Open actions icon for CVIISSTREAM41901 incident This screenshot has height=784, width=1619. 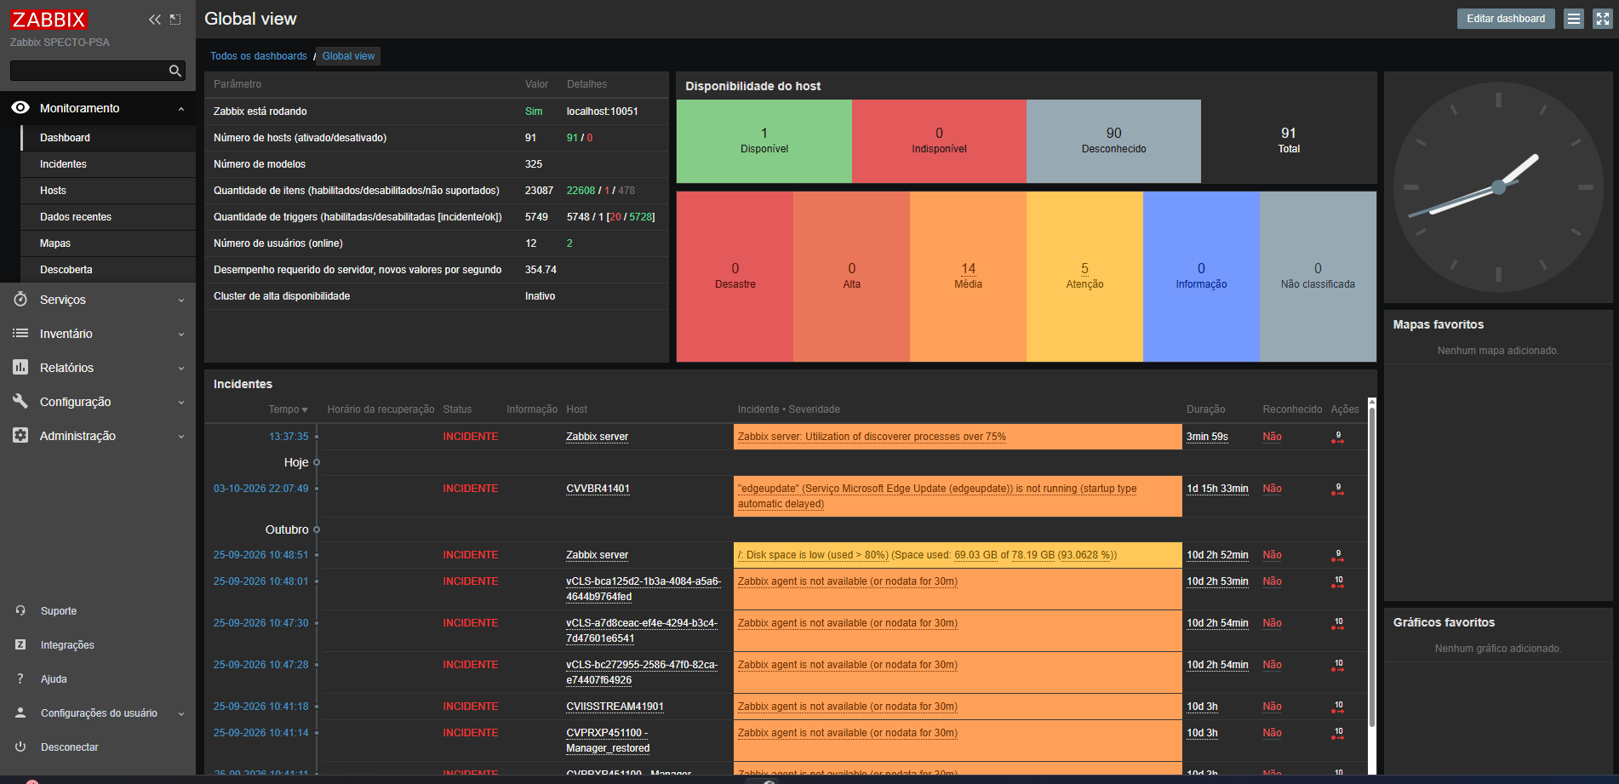coord(1338,707)
